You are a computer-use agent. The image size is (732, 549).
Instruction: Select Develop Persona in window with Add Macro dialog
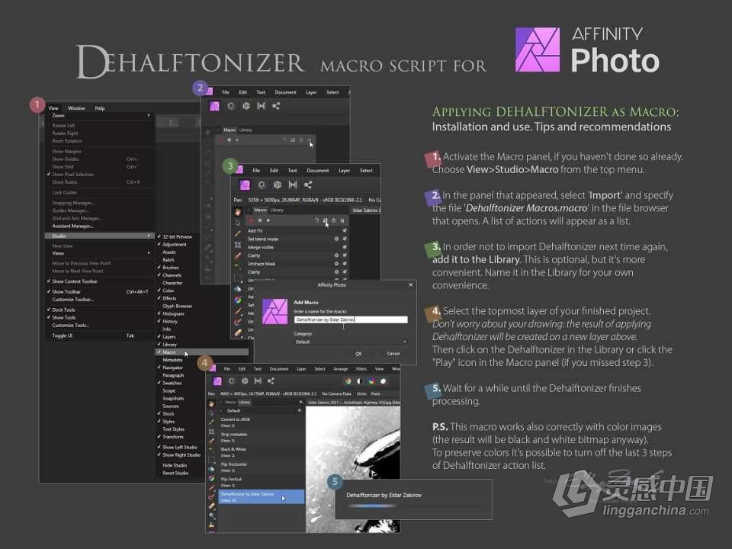tap(278, 185)
